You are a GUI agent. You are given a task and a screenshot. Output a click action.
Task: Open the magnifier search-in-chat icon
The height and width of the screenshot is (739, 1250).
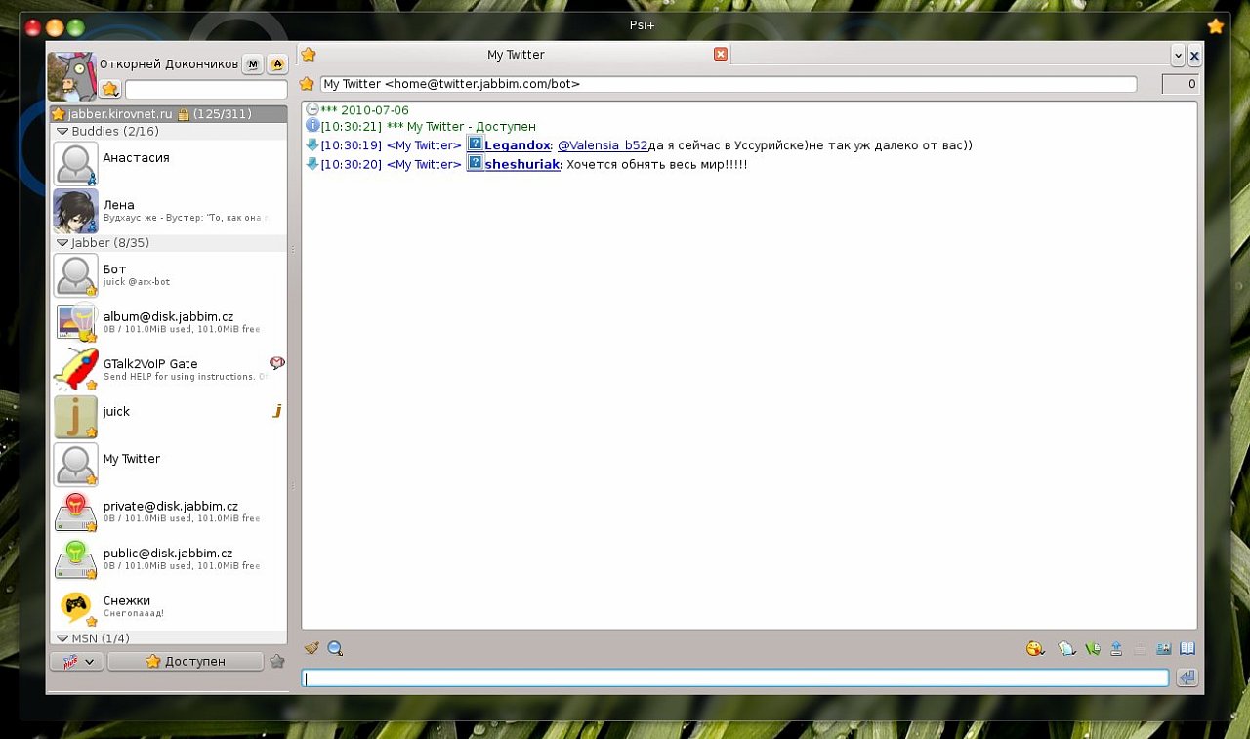click(x=335, y=648)
